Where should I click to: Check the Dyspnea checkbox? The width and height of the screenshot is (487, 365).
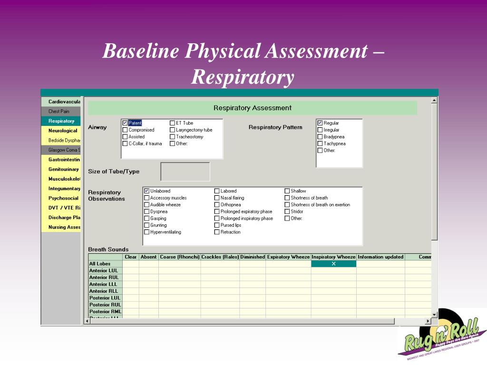[146, 211]
